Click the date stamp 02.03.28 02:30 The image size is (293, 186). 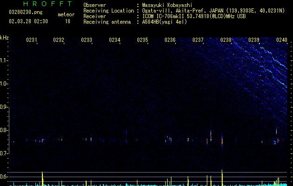pos(28,21)
